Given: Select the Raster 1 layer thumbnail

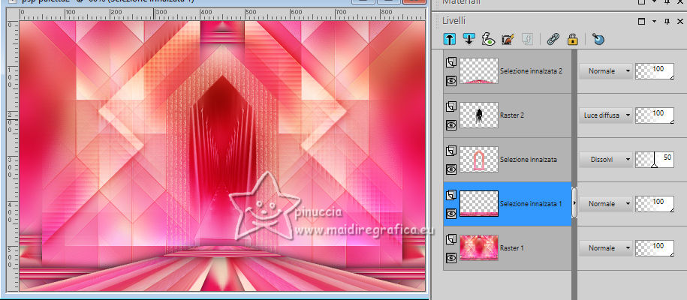Looking at the screenshot, I should click(479, 248).
